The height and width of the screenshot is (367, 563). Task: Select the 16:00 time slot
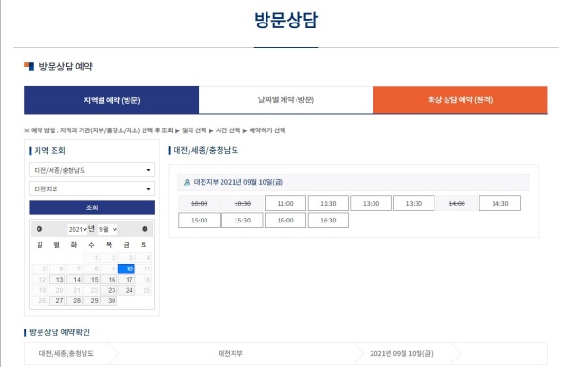click(285, 221)
